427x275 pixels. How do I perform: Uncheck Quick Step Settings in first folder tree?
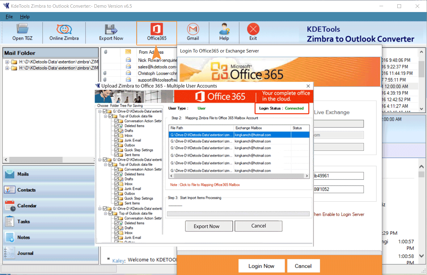116,150
